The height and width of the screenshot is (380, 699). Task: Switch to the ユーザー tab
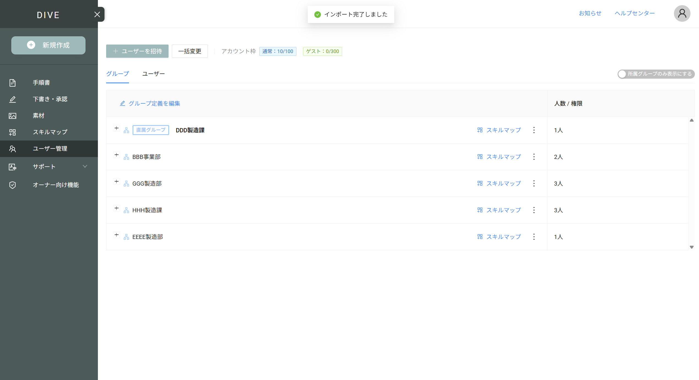click(x=153, y=74)
